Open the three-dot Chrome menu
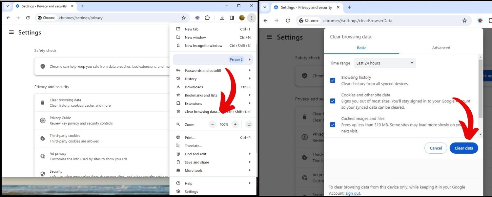The image size is (492, 197). (x=252, y=18)
